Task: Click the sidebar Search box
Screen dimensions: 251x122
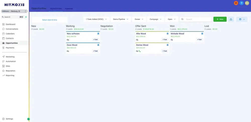Action: tap(13, 17)
